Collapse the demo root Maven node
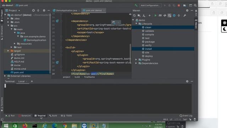Viewport: 227px width, 128px height. tap(133, 20)
